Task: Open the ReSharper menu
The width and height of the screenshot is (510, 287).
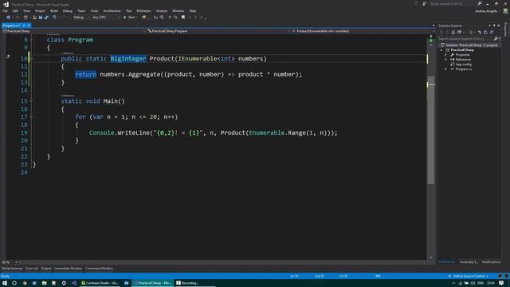Action: click(143, 10)
